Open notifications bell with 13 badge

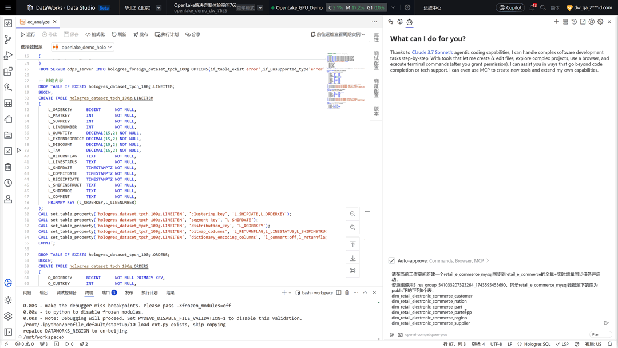coord(533,7)
